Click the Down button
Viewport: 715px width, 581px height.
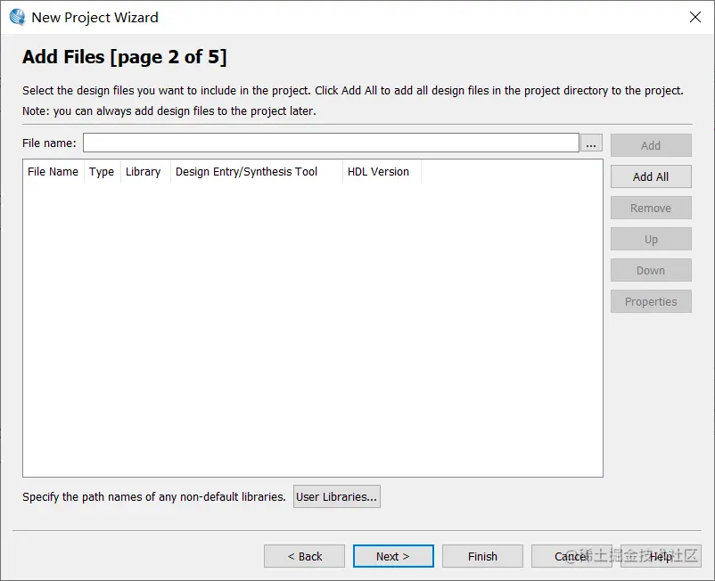point(651,270)
